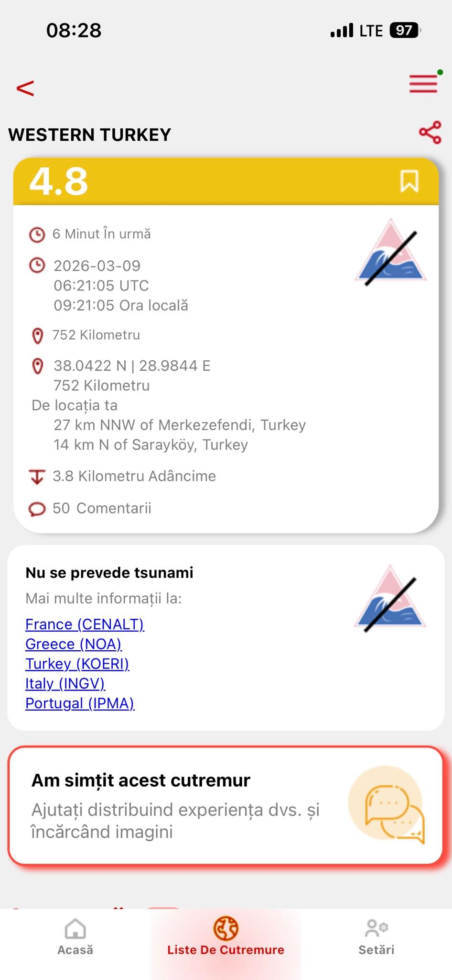Image resolution: width=452 pixels, height=980 pixels.
Task: Open the Setări tab
Action: click(x=377, y=937)
